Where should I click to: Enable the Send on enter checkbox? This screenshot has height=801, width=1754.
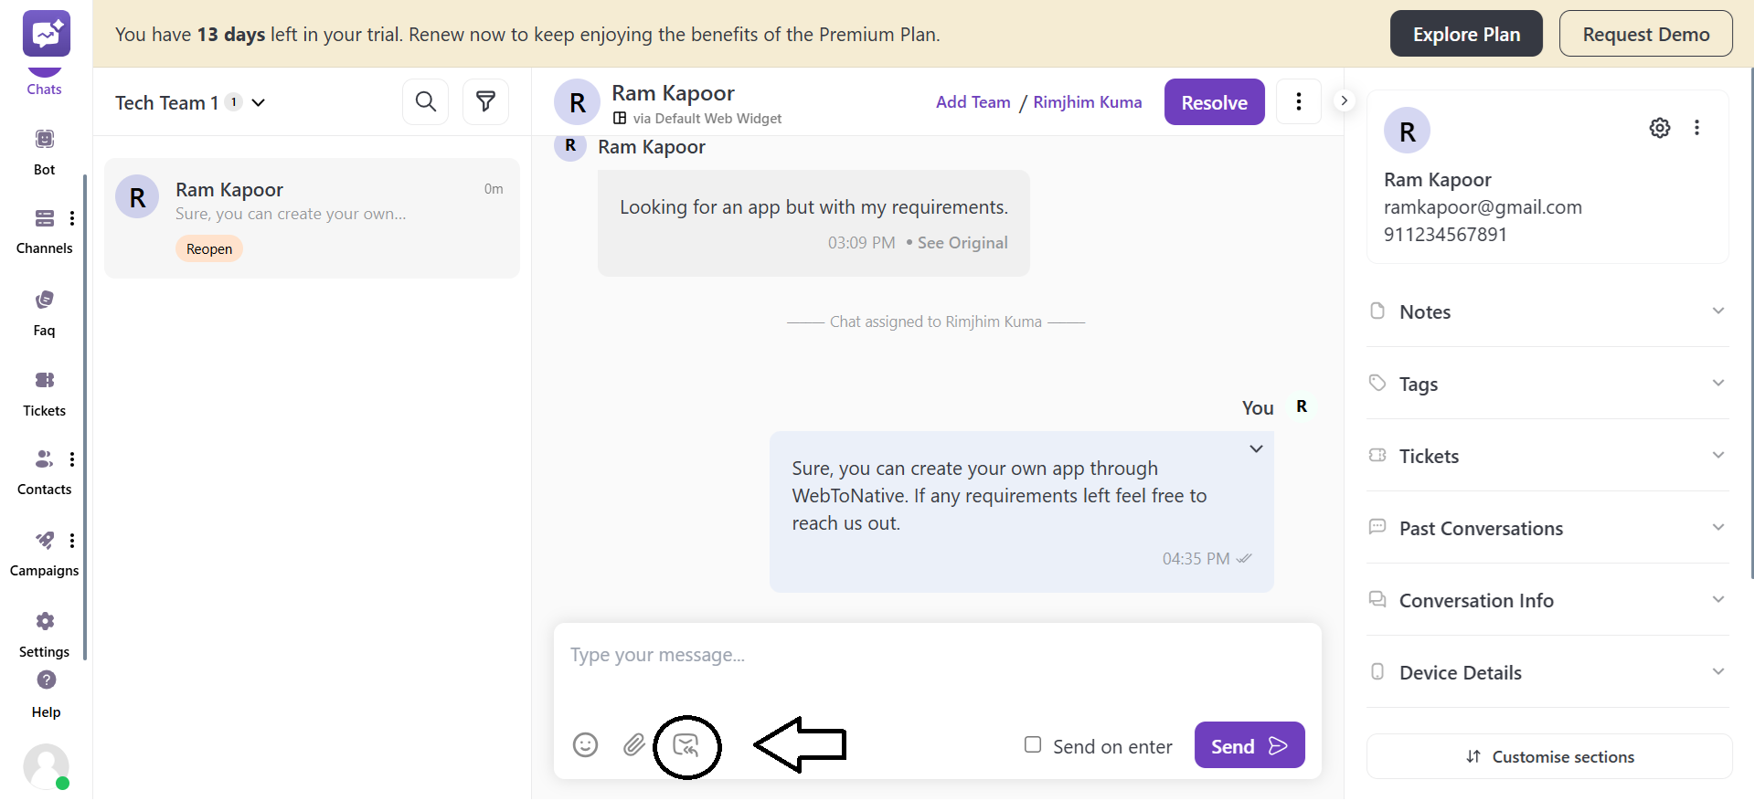click(1033, 745)
